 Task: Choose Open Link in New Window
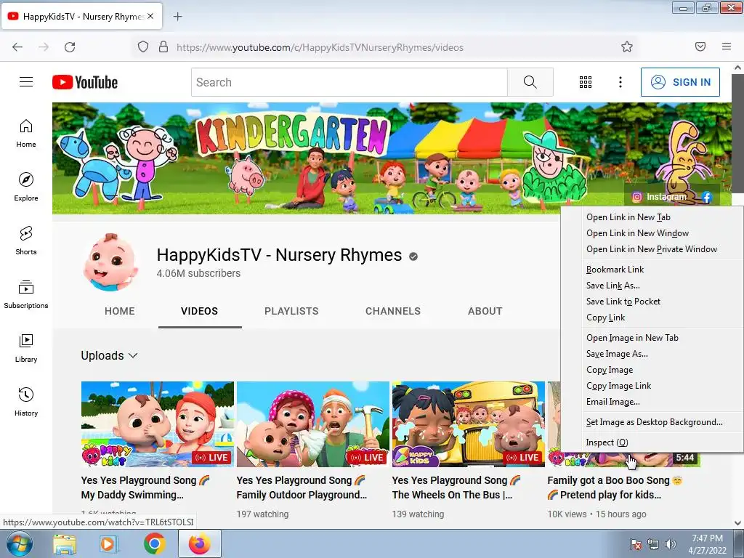click(652, 233)
